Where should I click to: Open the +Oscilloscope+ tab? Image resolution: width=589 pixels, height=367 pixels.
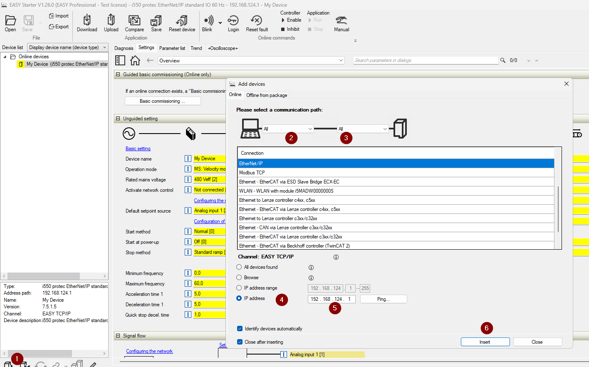(223, 48)
